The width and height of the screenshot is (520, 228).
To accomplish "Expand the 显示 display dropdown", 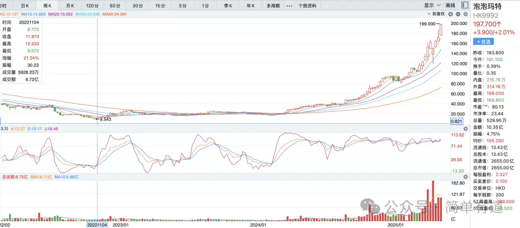I will [x=431, y=5].
